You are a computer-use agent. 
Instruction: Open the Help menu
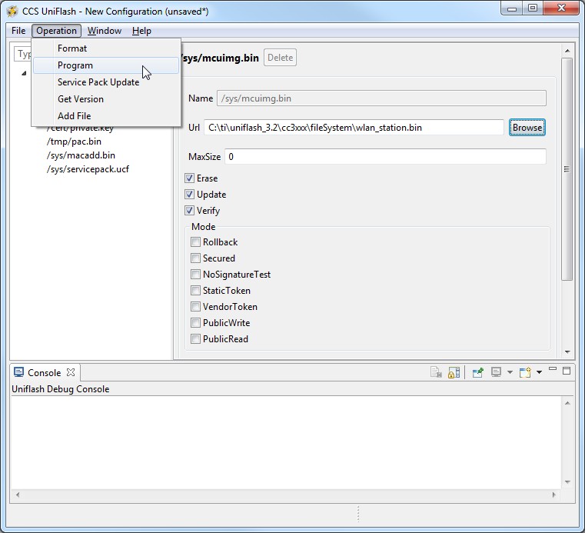(141, 31)
